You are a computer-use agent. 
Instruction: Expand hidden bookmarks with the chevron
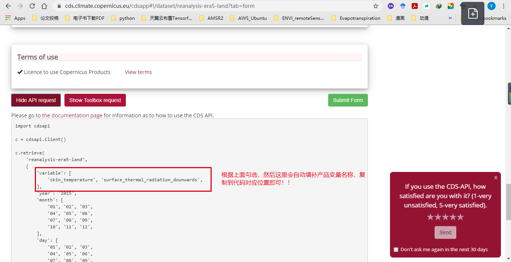click(451, 18)
